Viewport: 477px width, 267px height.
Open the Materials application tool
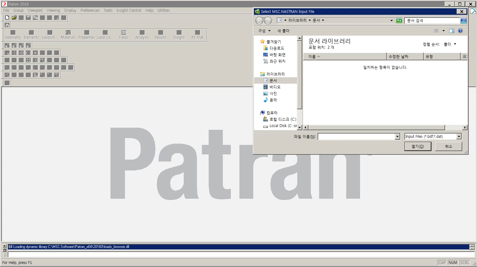[68, 35]
